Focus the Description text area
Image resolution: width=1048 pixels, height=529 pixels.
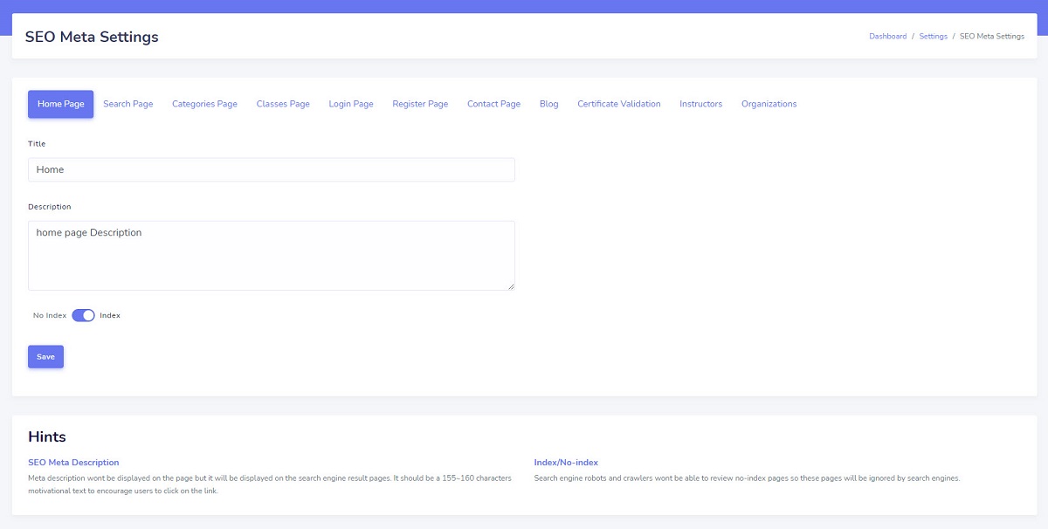(x=271, y=255)
